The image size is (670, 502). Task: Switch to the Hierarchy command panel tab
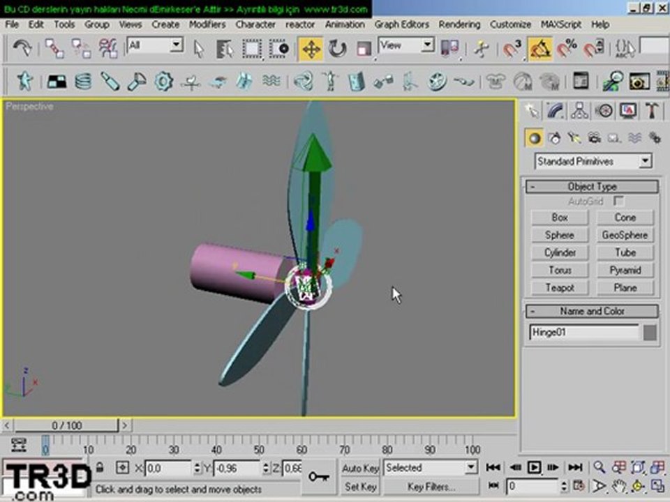[x=580, y=111]
